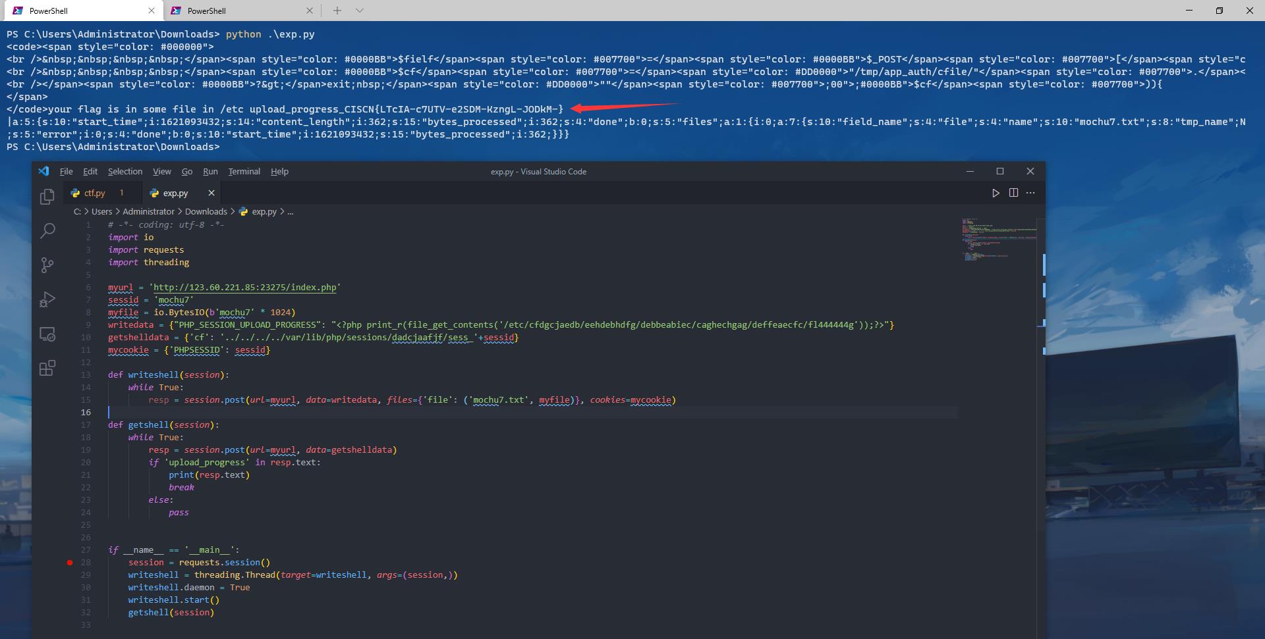Click the C: breadcrumb segment
This screenshot has height=639, width=1265.
coord(77,211)
